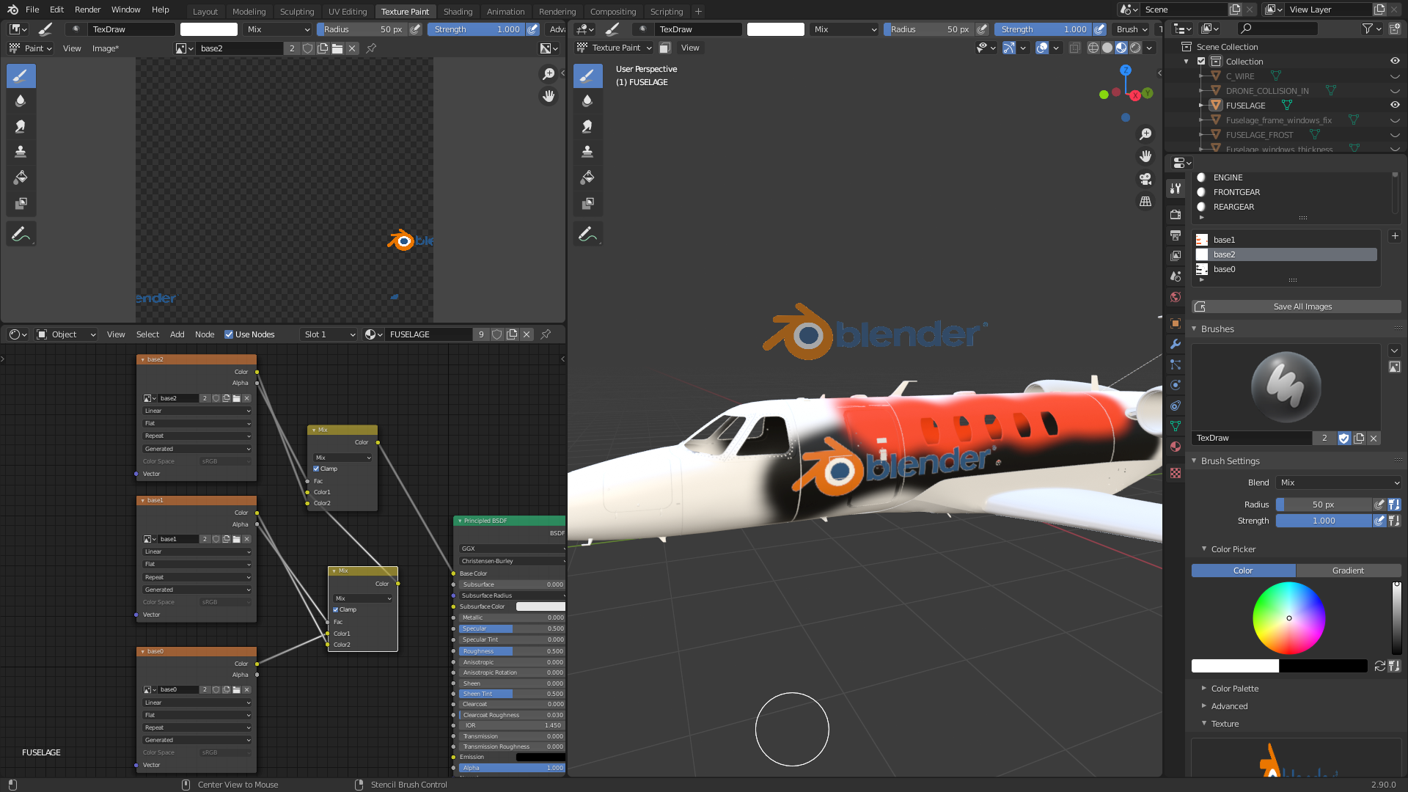Image resolution: width=1408 pixels, height=792 pixels.
Task: Click Save All Images button
Action: [x=1297, y=307]
